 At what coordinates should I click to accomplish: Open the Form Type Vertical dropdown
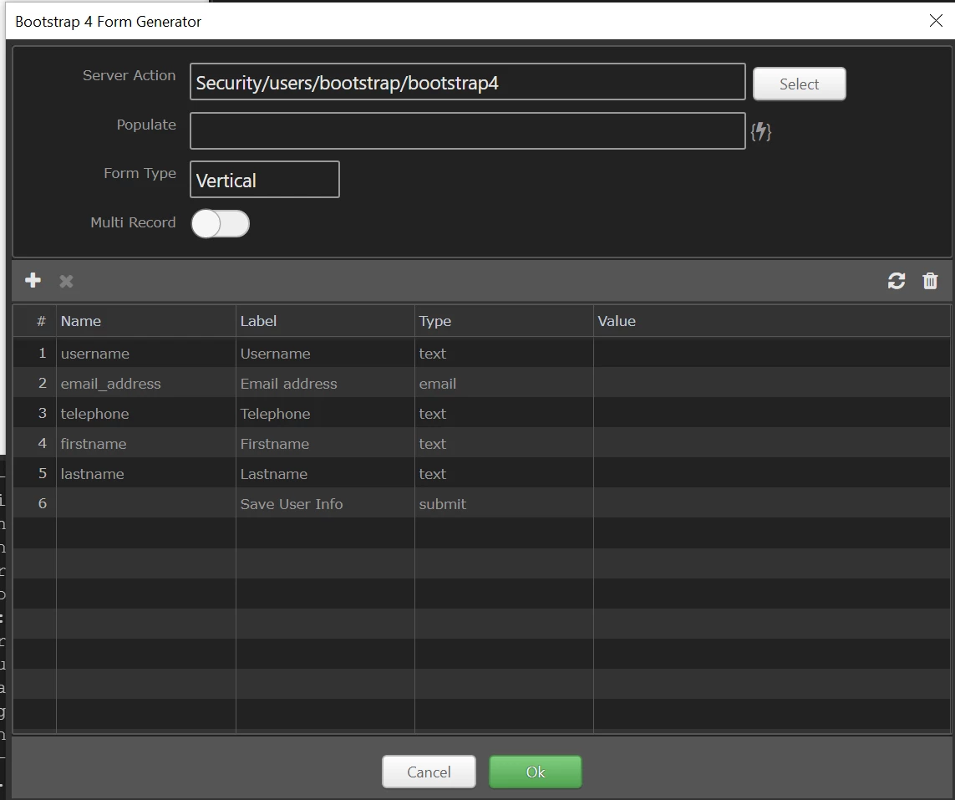tap(264, 180)
